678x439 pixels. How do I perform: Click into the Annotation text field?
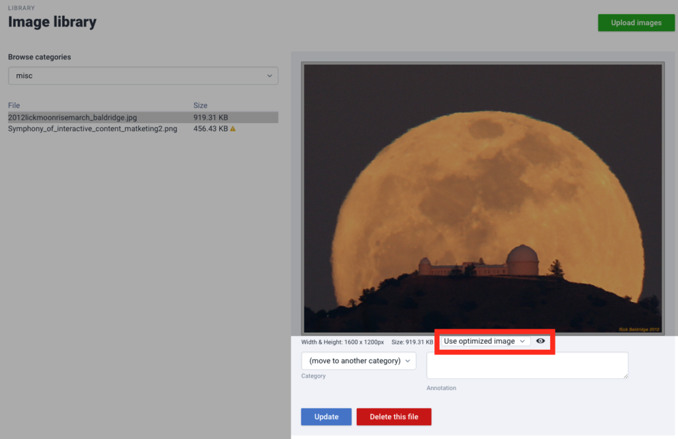click(526, 365)
